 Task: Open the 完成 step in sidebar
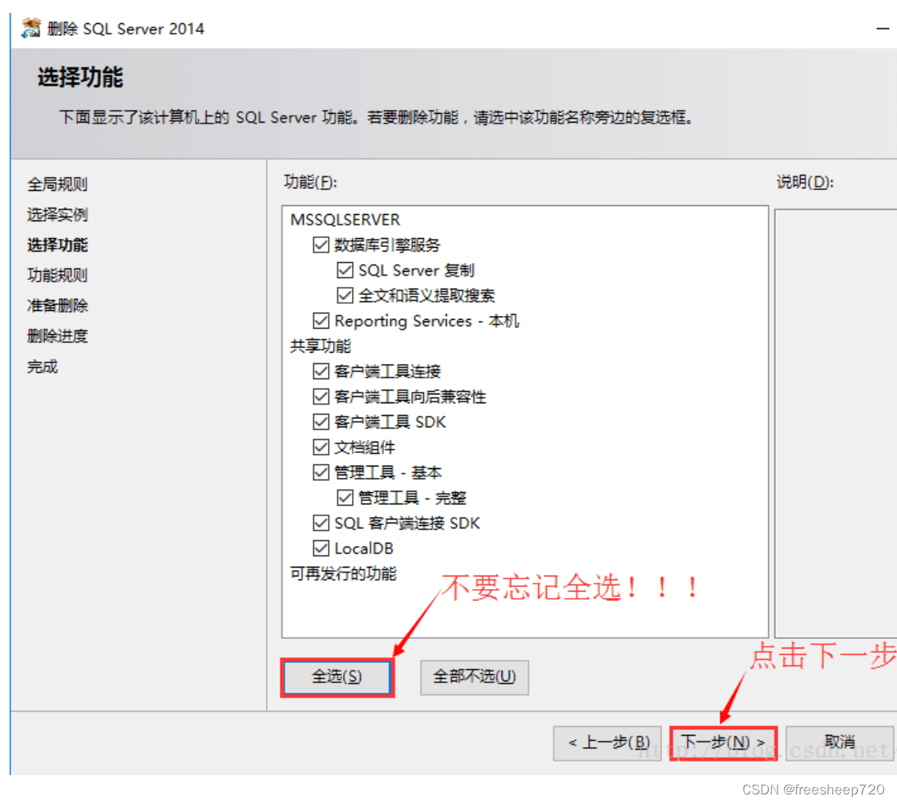(x=42, y=366)
